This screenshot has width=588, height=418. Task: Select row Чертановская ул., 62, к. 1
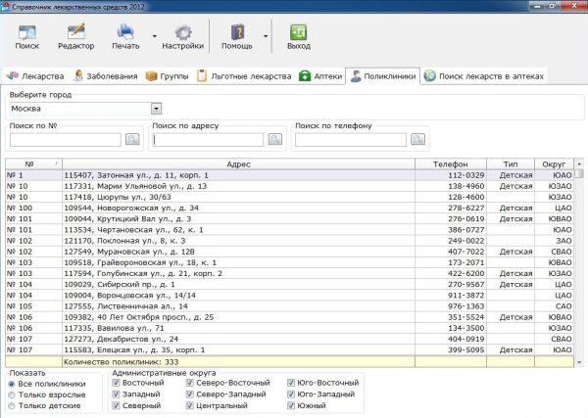point(289,230)
